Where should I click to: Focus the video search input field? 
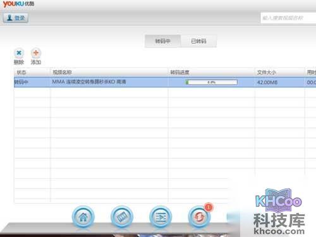288,18
